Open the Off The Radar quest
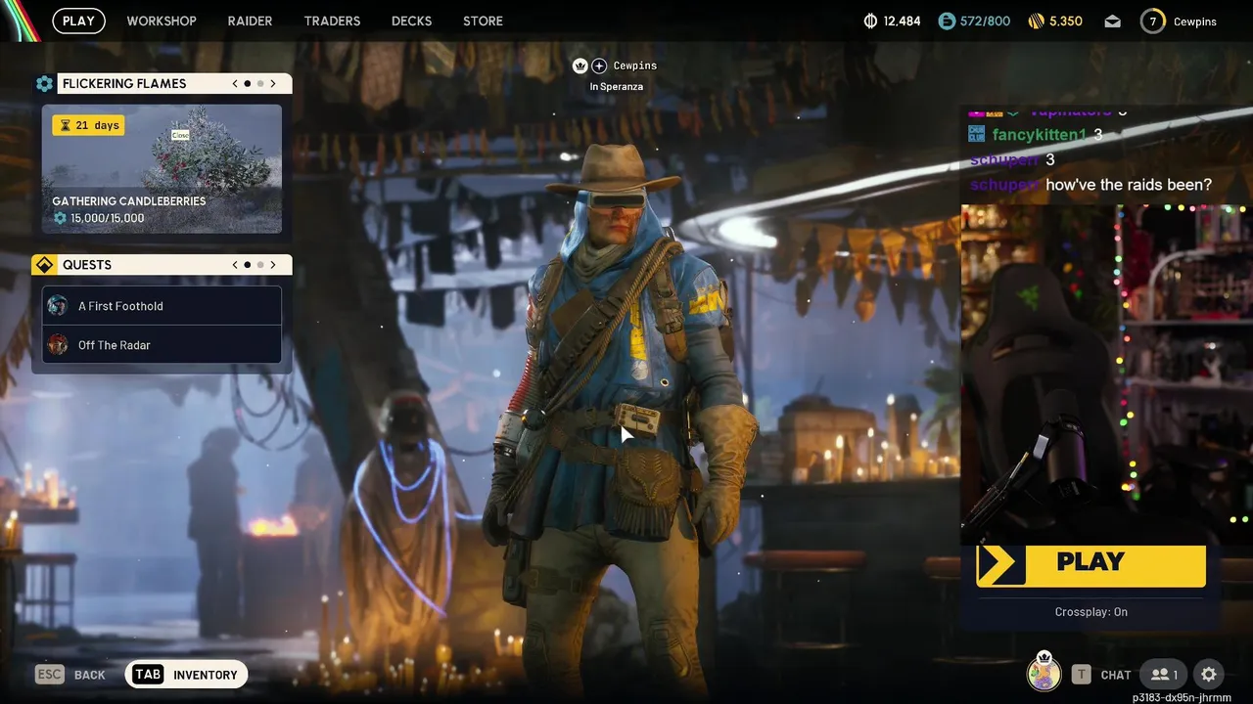This screenshot has width=1253, height=704. click(162, 344)
